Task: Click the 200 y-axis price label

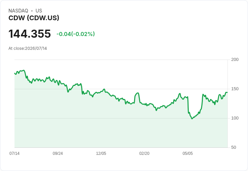Action: pos(235,60)
